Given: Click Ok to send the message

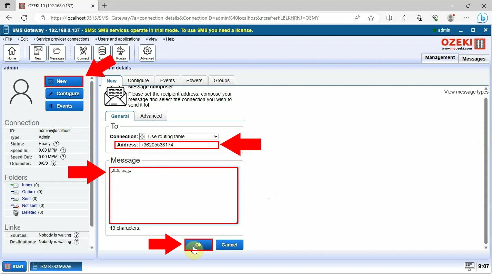Looking at the screenshot, I should (198, 245).
